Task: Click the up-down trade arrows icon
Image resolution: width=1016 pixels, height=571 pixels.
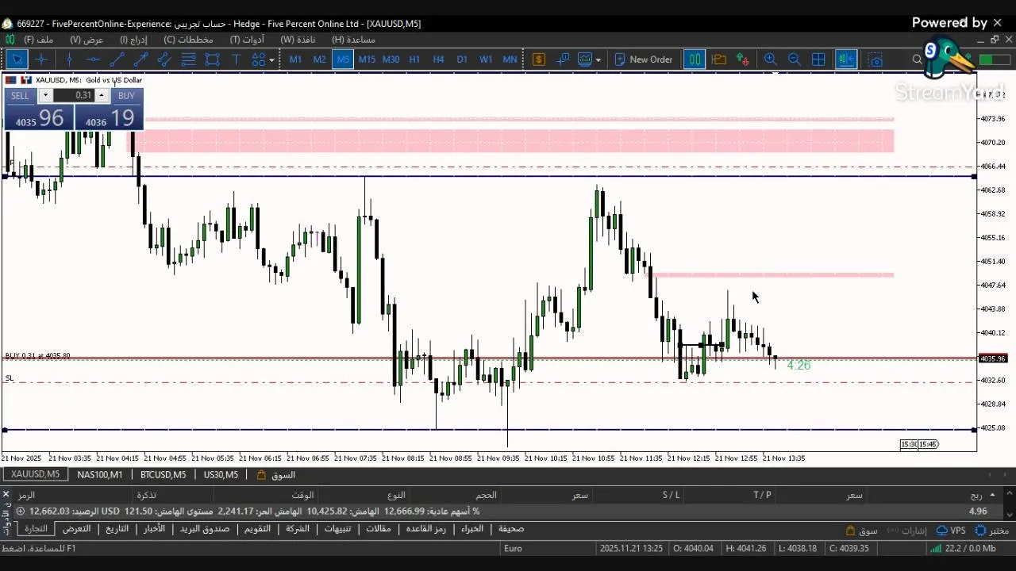Action: click(x=743, y=59)
